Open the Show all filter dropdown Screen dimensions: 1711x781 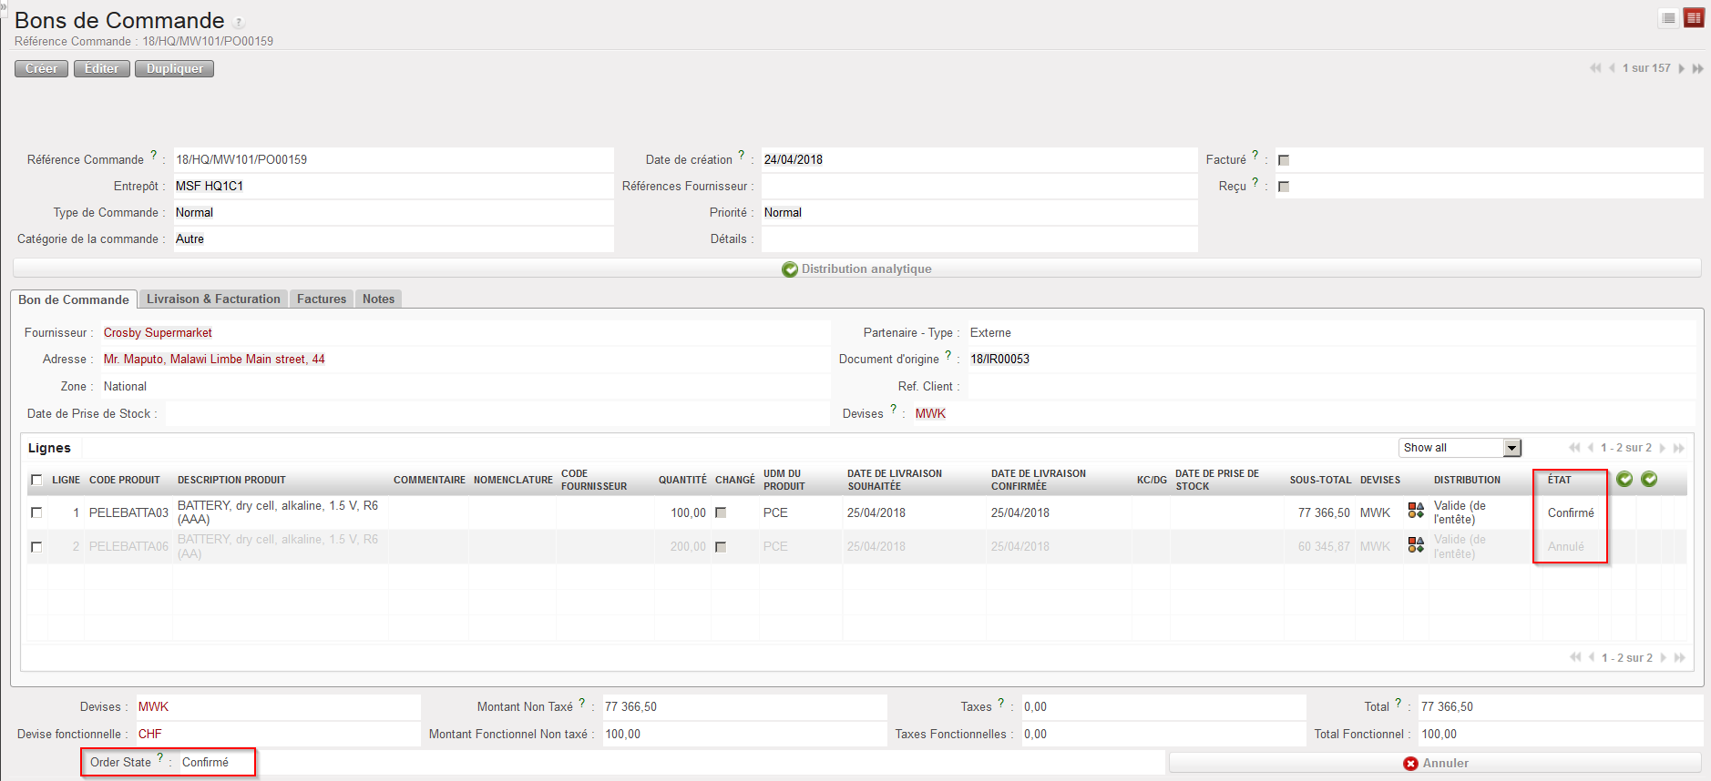click(1512, 448)
